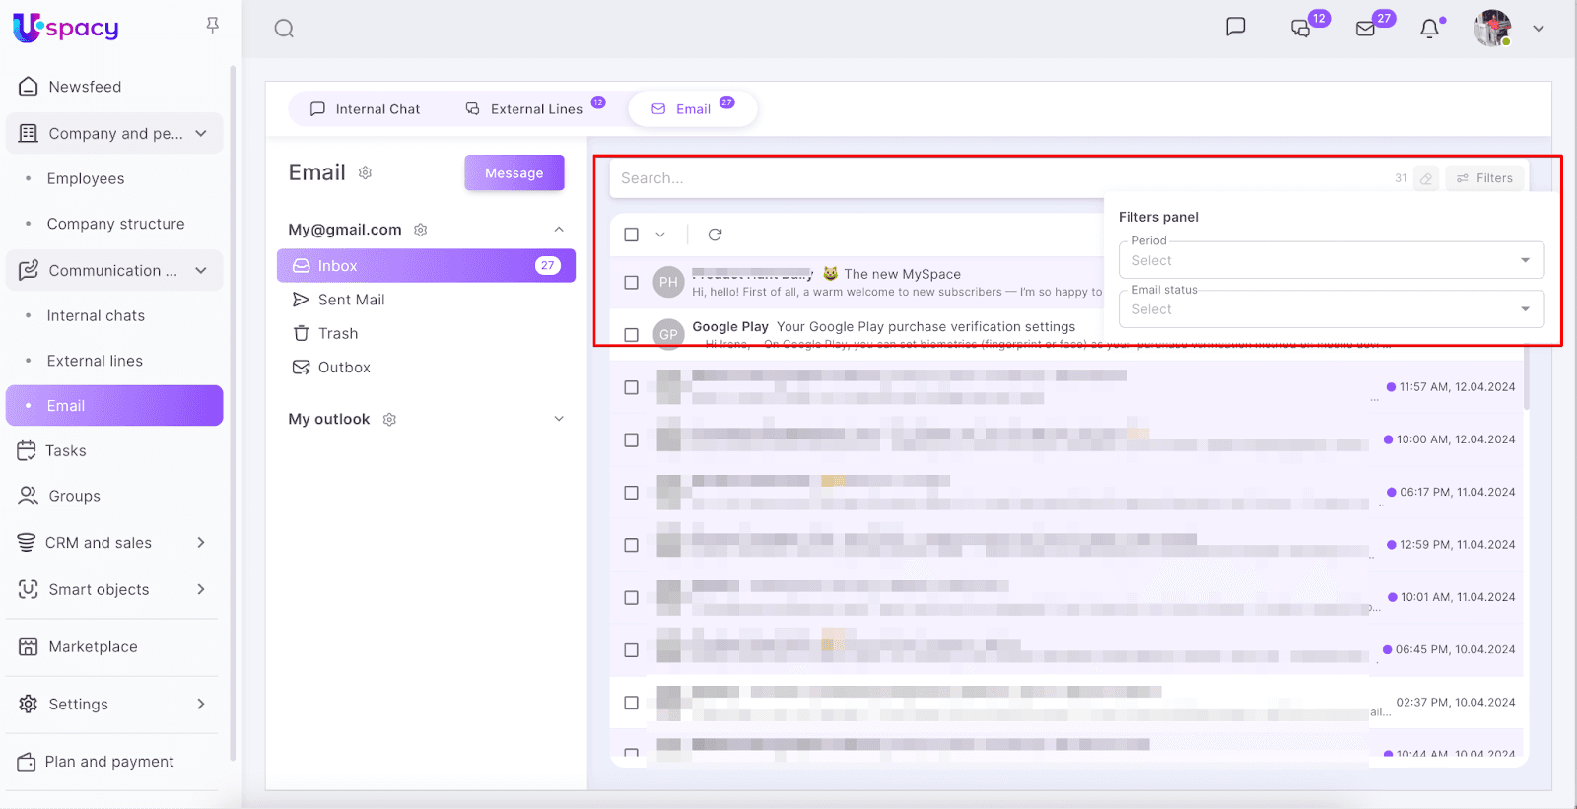Check the Google Play email checkbox
The image size is (1577, 809).
(x=632, y=335)
